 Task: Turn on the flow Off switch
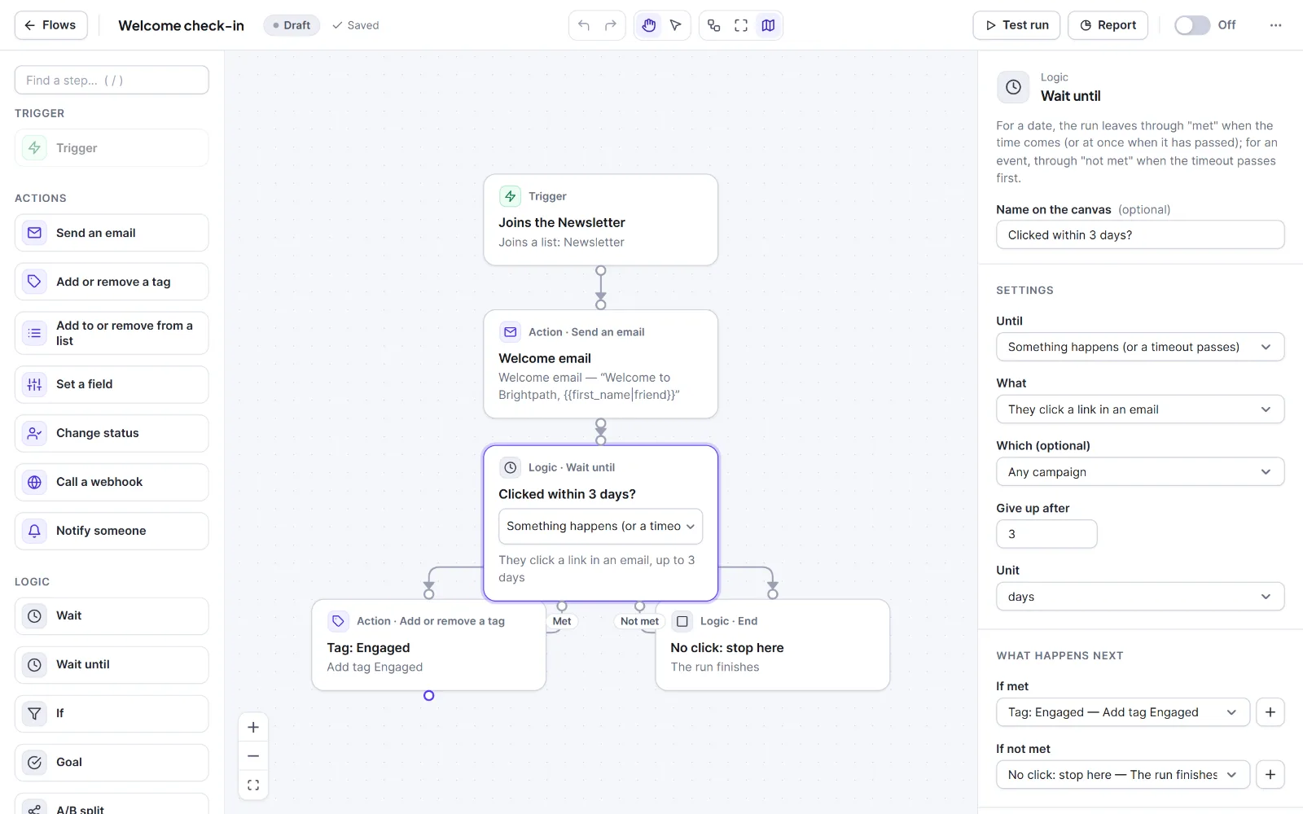point(1192,25)
